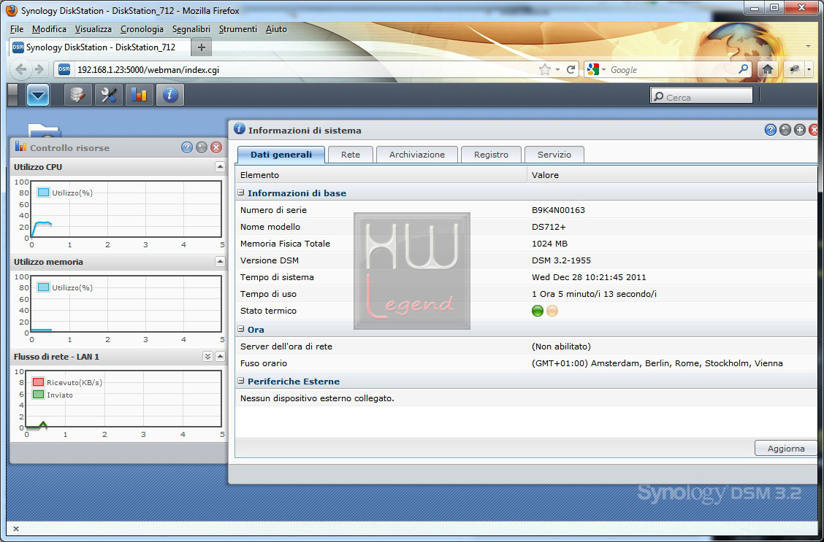Image resolution: width=824 pixels, height=542 pixels.
Task: Click the red Ricevuto(KB/s) legend swatch
Action: [x=38, y=382]
